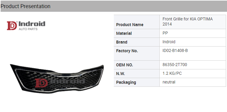227x112 pixels.
Task: Open the front grille product image
Action: tap(57, 79)
